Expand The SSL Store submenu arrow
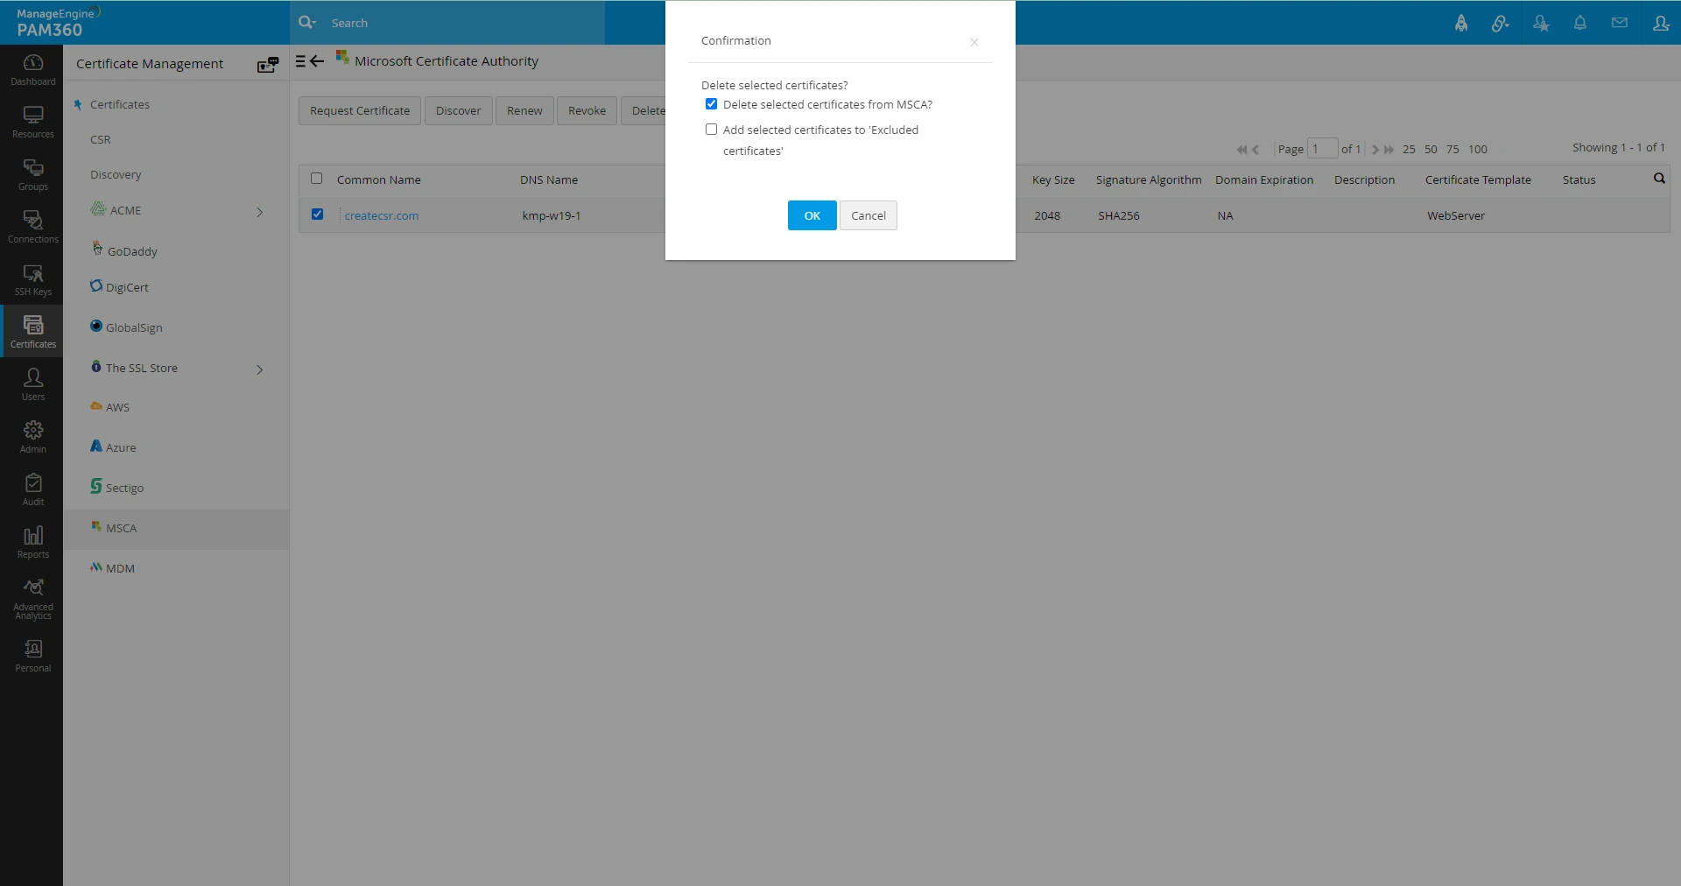Image resolution: width=1681 pixels, height=886 pixels. click(x=259, y=369)
